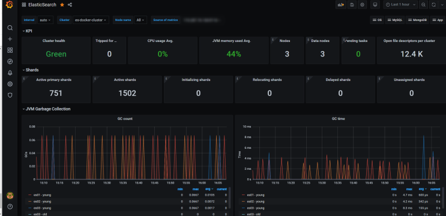Sort GC count legend by min column

pyautogui.click(x=181, y=189)
